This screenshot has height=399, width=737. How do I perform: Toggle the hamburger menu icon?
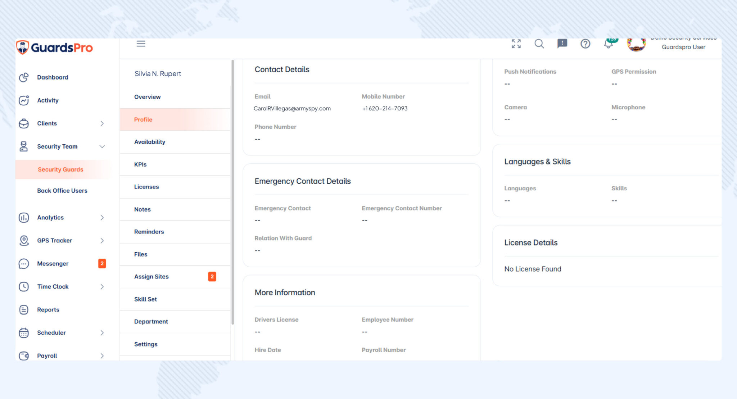(x=141, y=44)
